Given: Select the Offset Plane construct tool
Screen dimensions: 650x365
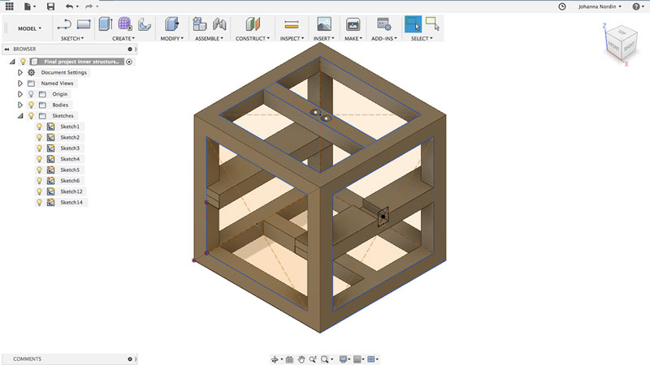Looking at the screenshot, I should coord(253,24).
